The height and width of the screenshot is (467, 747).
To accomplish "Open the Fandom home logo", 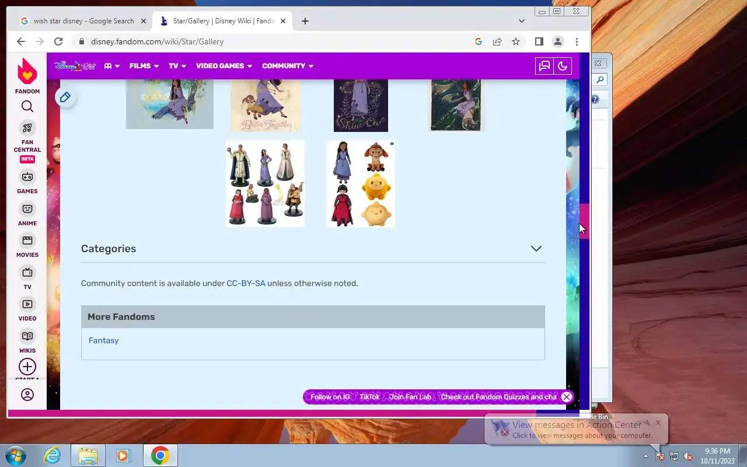I will pyautogui.click(x=27, y=72).
